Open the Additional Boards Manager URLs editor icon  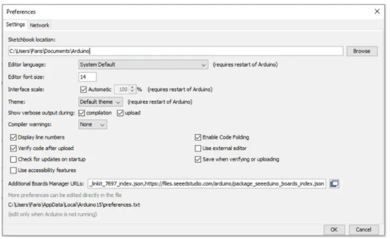334,184
